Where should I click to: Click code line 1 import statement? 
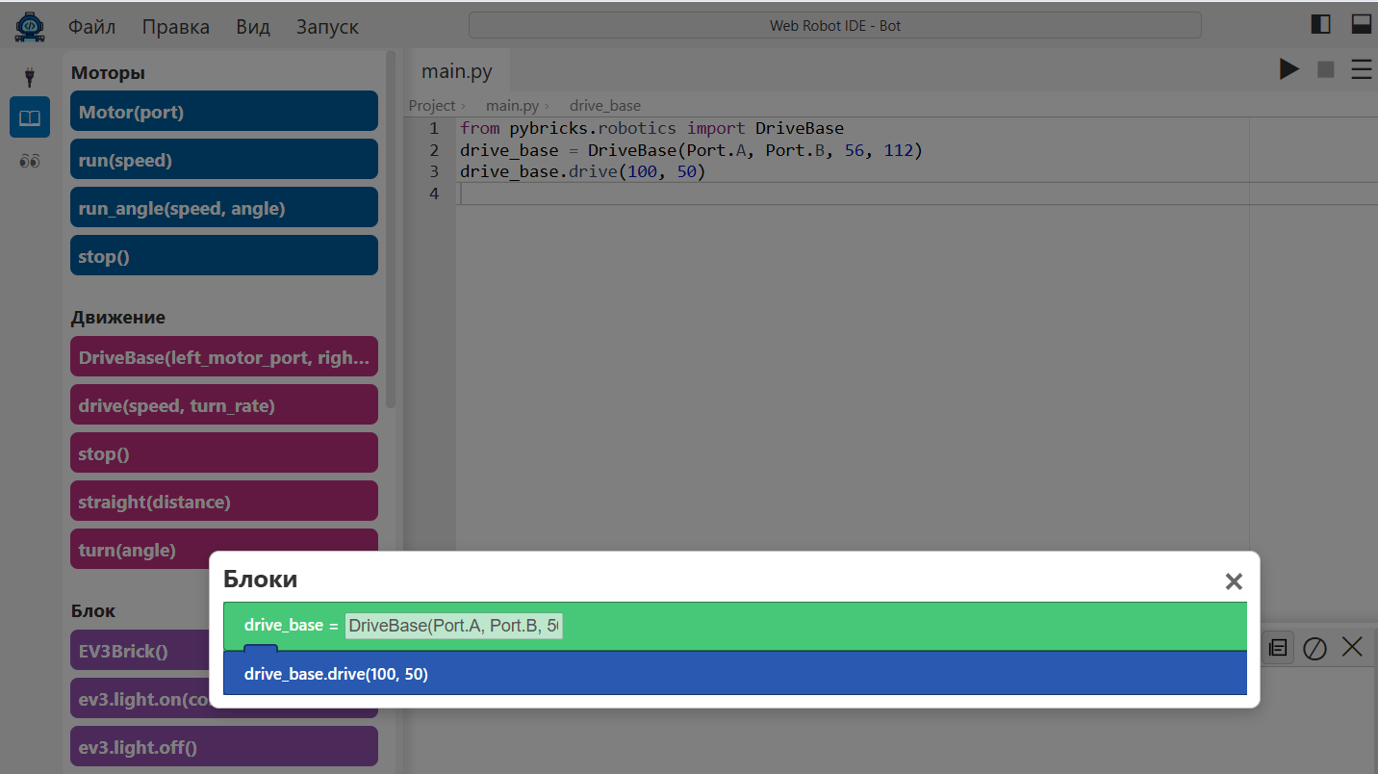coord(651,128)
